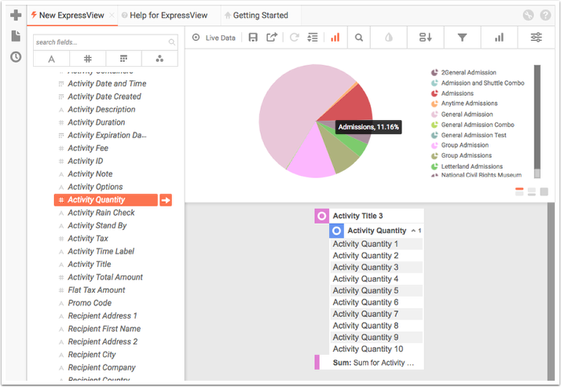Click the wrench tools icon
The height and width of the screenshot is (387, 561).
(528, 15)
